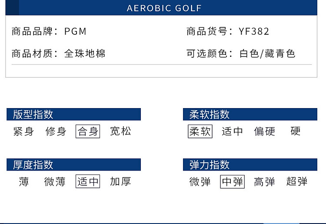Click the brand name PGM
The image size is (326, 224).
point(76,31)
